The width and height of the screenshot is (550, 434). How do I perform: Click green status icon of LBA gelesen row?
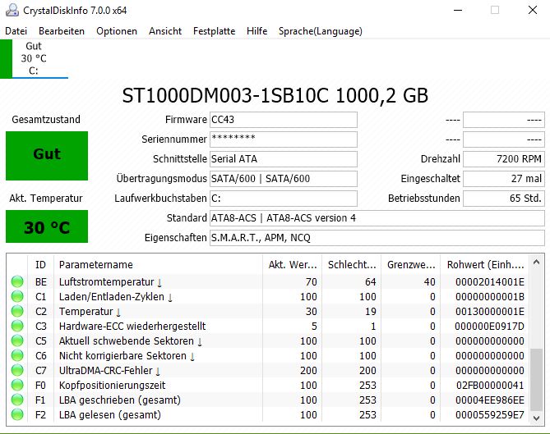[17, 414]
